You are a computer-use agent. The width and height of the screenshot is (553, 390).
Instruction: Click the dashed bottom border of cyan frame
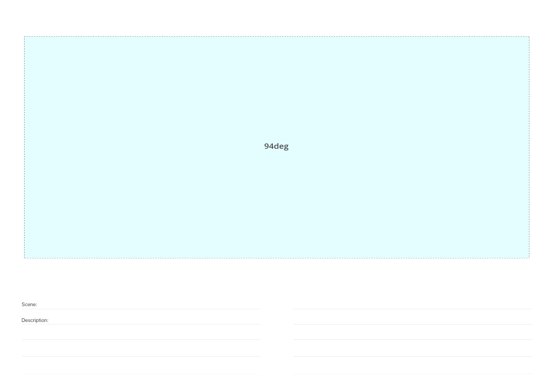[276, 258]
